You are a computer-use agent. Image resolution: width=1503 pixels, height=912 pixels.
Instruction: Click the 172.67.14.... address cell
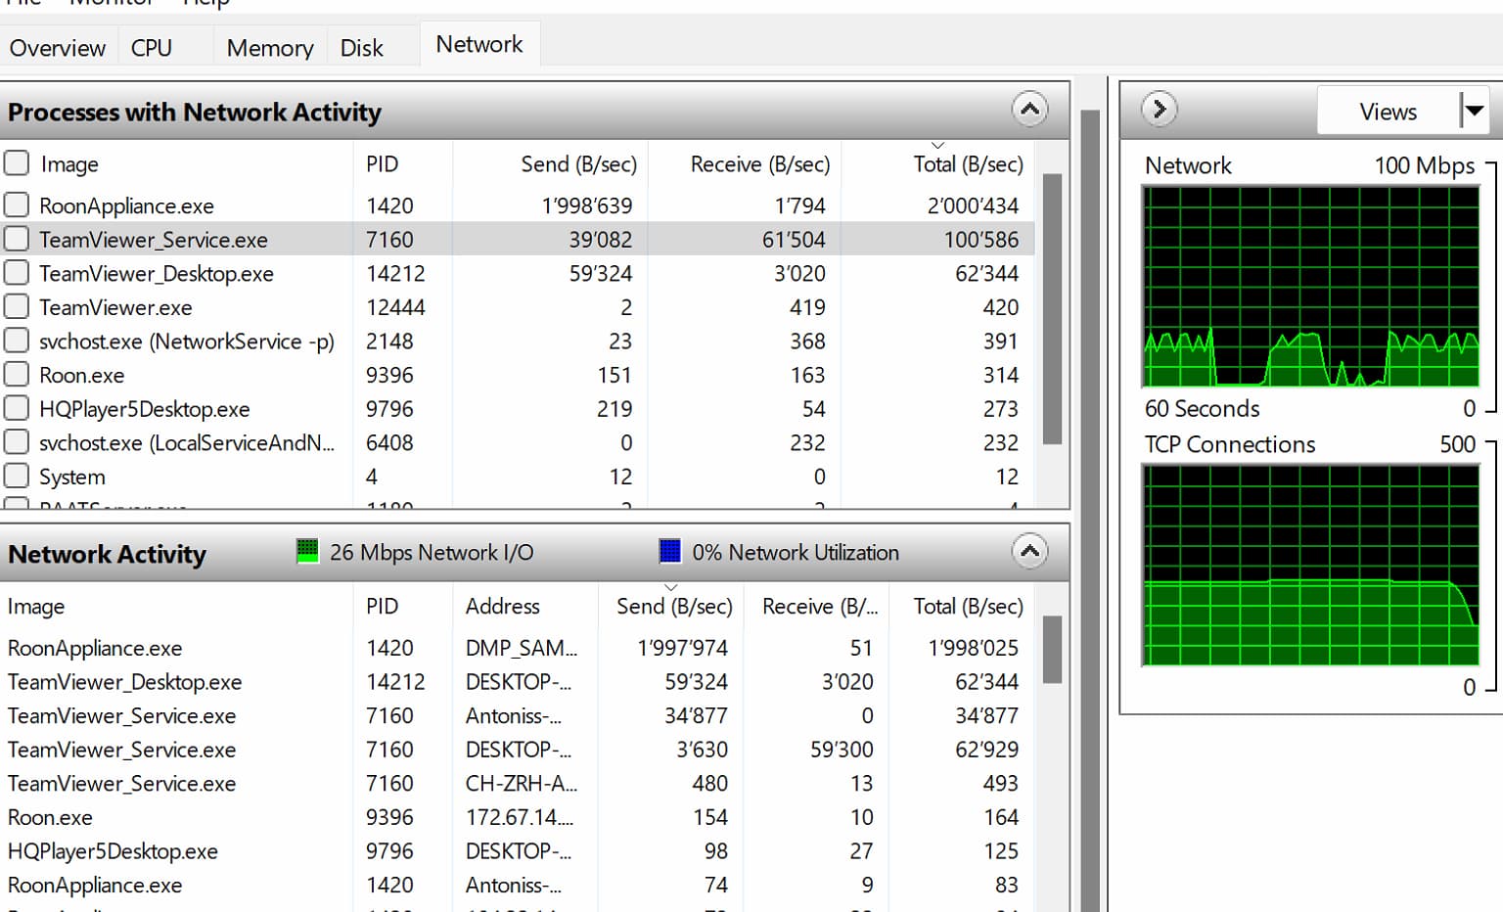[520, 817]
